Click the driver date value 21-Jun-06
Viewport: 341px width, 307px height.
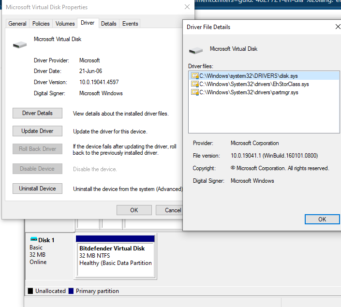pos(90,71)
